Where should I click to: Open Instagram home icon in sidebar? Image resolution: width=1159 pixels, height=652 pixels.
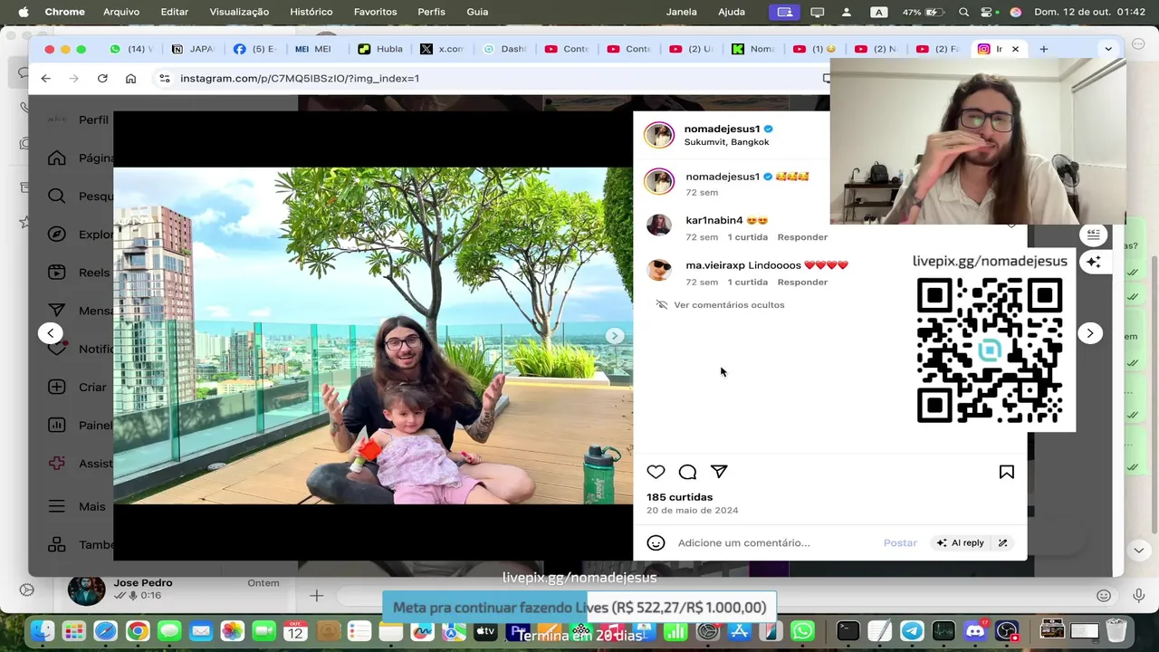point(57,158)
